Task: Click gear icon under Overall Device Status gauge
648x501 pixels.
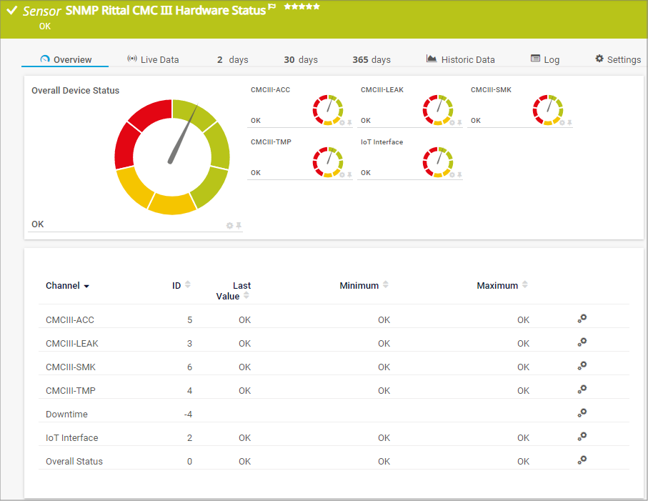Action: click(229, 225)
